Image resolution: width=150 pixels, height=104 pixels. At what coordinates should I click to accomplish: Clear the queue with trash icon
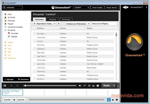pos(14,100)
